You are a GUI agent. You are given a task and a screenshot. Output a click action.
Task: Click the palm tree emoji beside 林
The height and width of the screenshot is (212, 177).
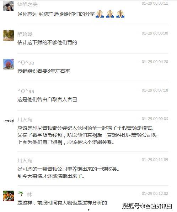pos(21,194)
